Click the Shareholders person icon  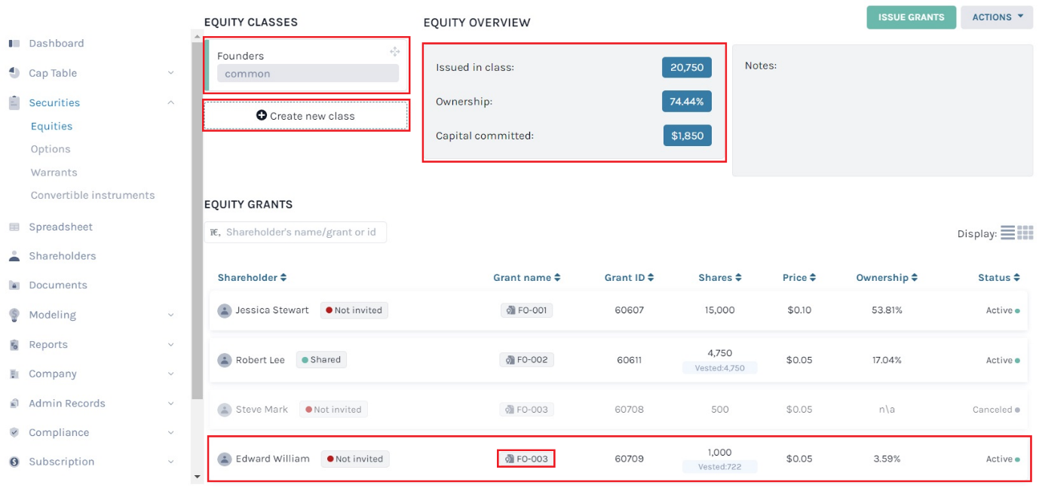(x=14, y=256)
